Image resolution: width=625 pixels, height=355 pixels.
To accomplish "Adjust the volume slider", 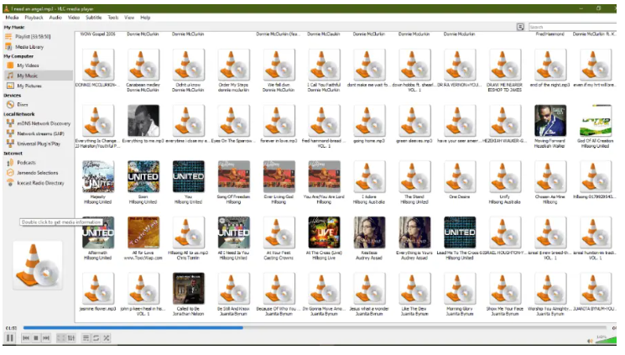I will point(606,340).
